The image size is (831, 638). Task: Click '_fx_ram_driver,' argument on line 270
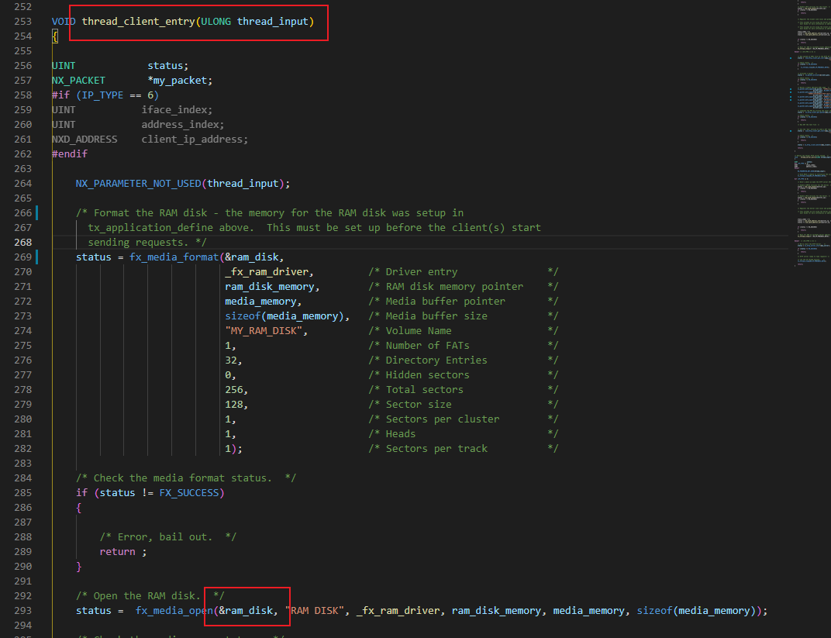point(269,272)
